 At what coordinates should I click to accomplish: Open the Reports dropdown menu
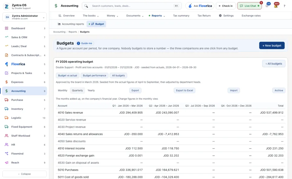157,16
